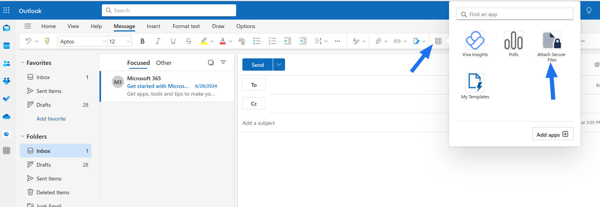Open the message list filter icon
600x207 pixels.
[223, 62]
